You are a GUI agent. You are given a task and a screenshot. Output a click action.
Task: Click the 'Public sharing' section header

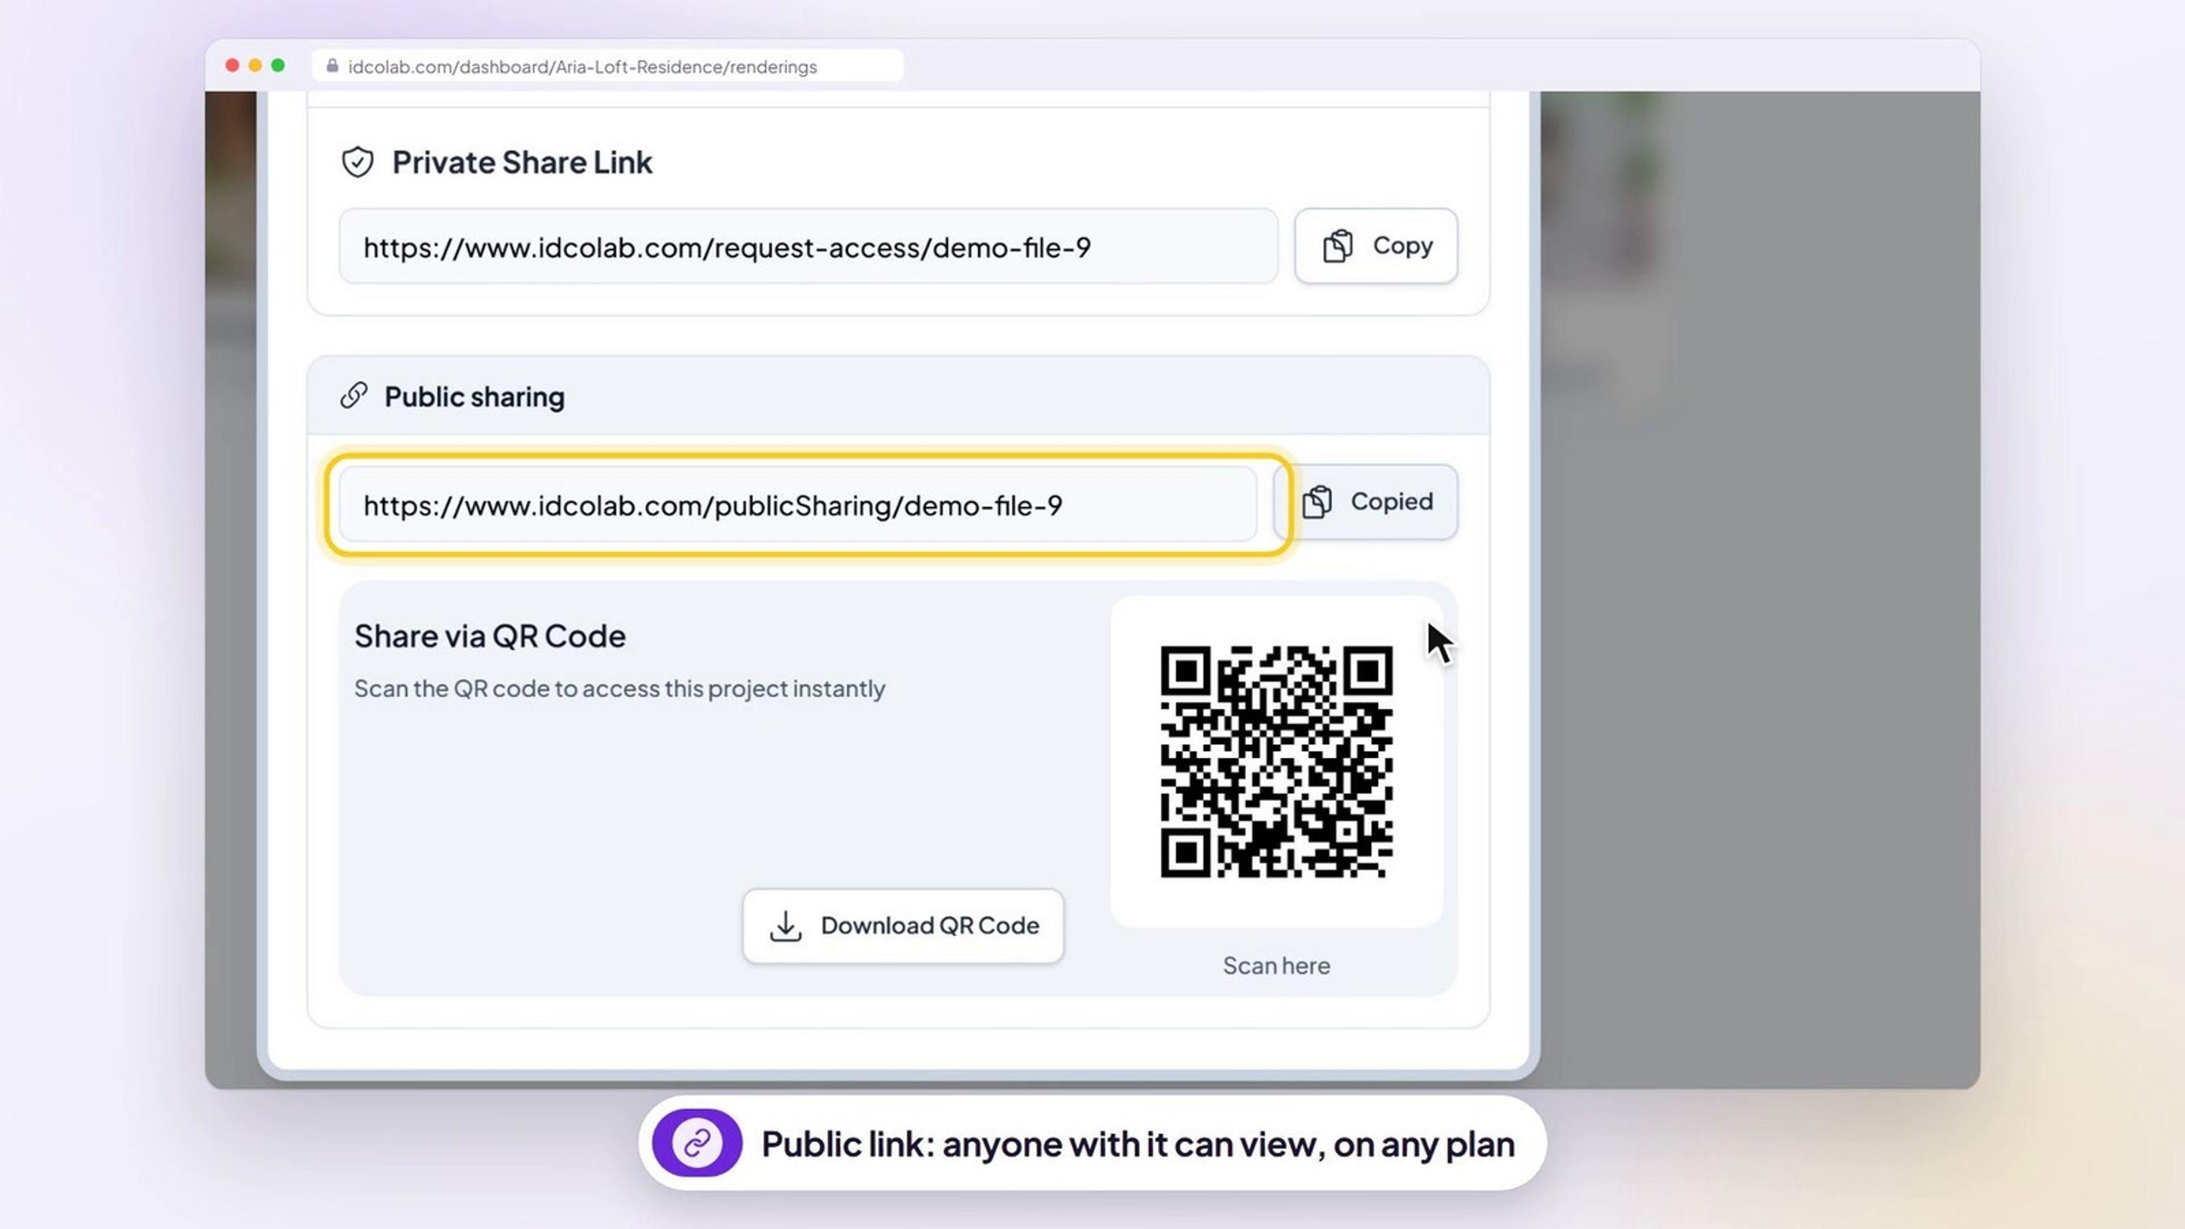pos(898,396)
